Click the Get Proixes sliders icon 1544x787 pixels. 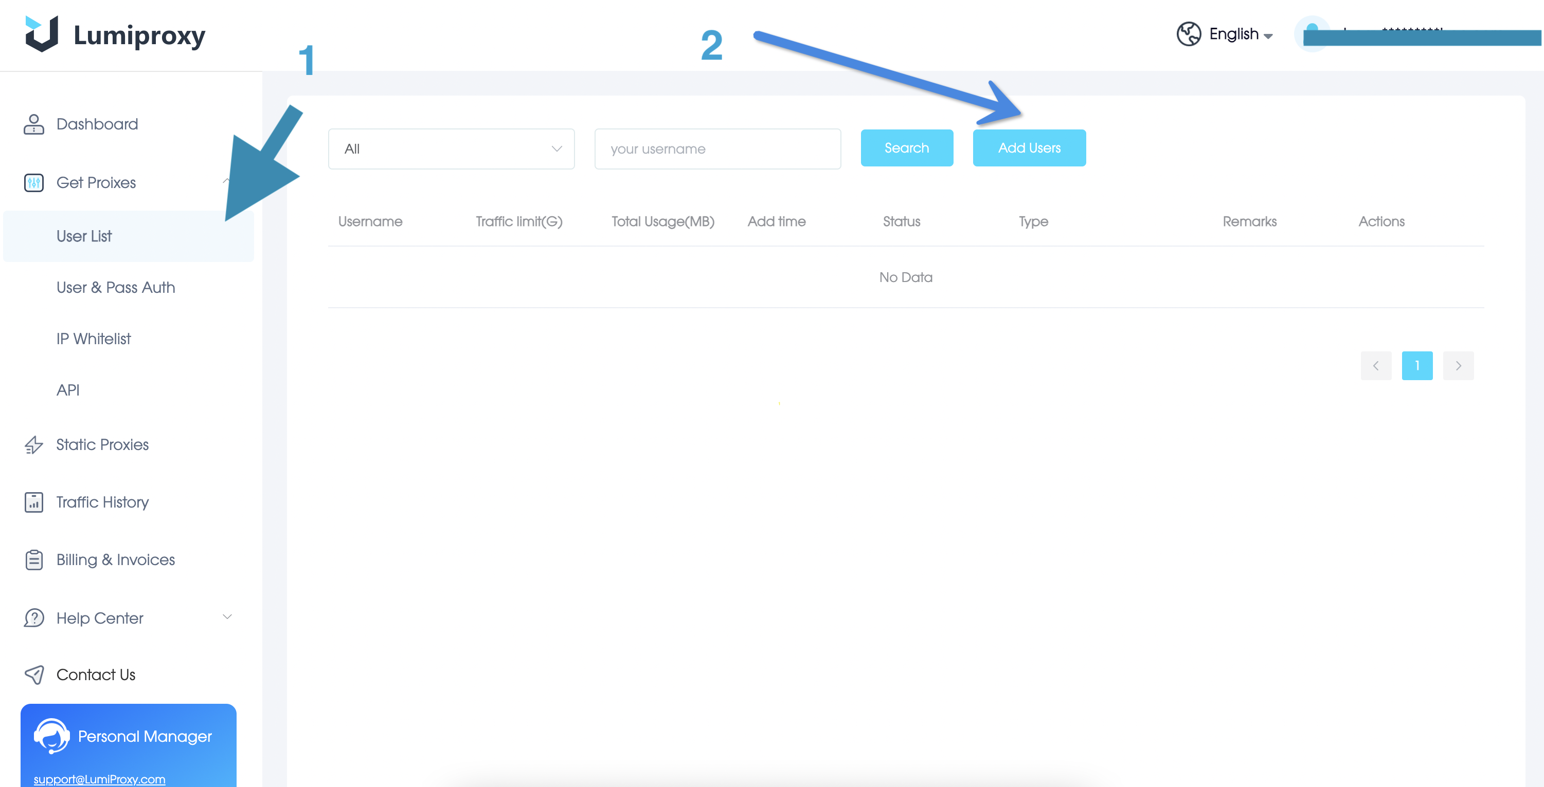coord(33,182)
